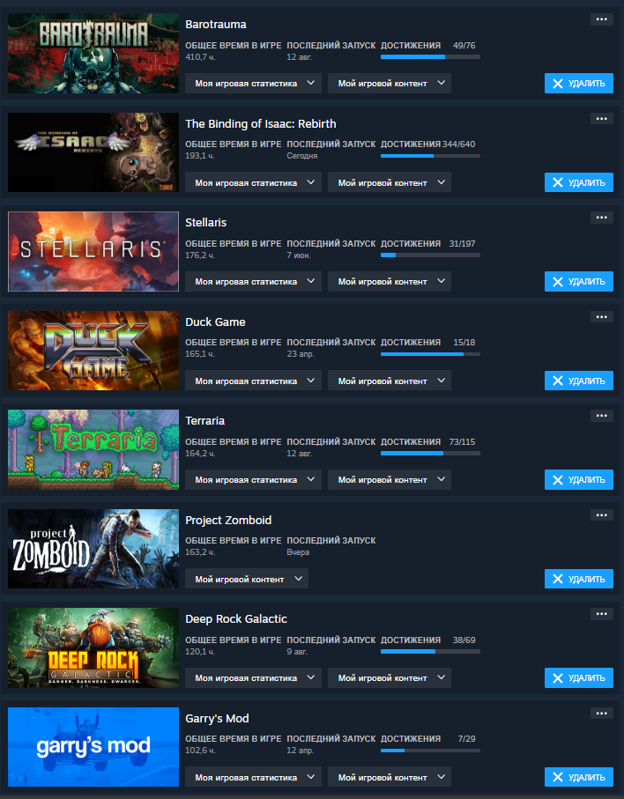Open the three-dot menu for Duck Game

602,317
